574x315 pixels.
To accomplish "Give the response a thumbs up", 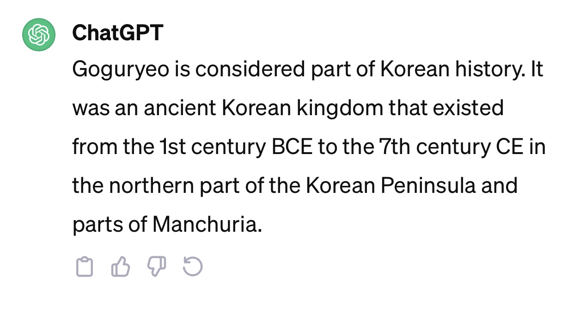I will [120, 267].
